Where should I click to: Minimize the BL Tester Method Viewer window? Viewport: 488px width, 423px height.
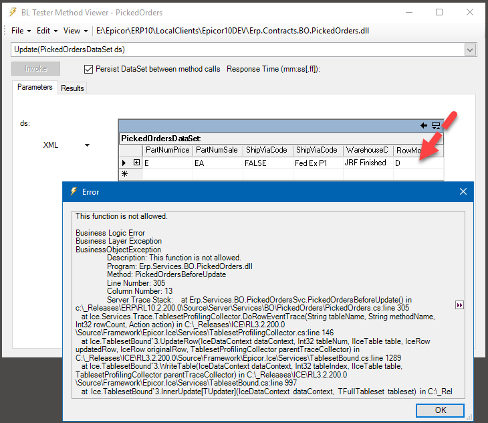point(409,13)
